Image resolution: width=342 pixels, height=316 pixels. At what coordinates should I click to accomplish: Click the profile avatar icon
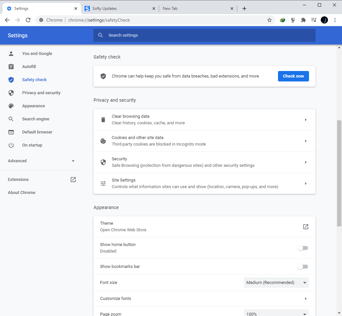[324, 20]
